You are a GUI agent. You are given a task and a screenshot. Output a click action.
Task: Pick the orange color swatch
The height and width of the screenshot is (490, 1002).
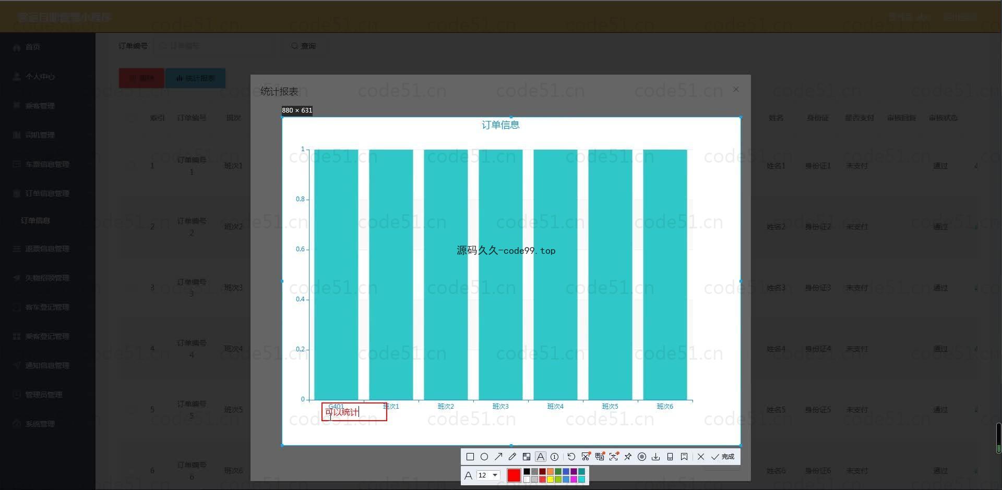pos(550,472)
